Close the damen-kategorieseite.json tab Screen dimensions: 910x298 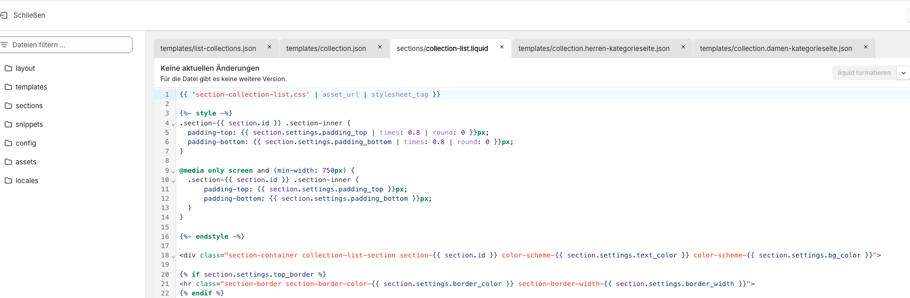pos(866,47)
